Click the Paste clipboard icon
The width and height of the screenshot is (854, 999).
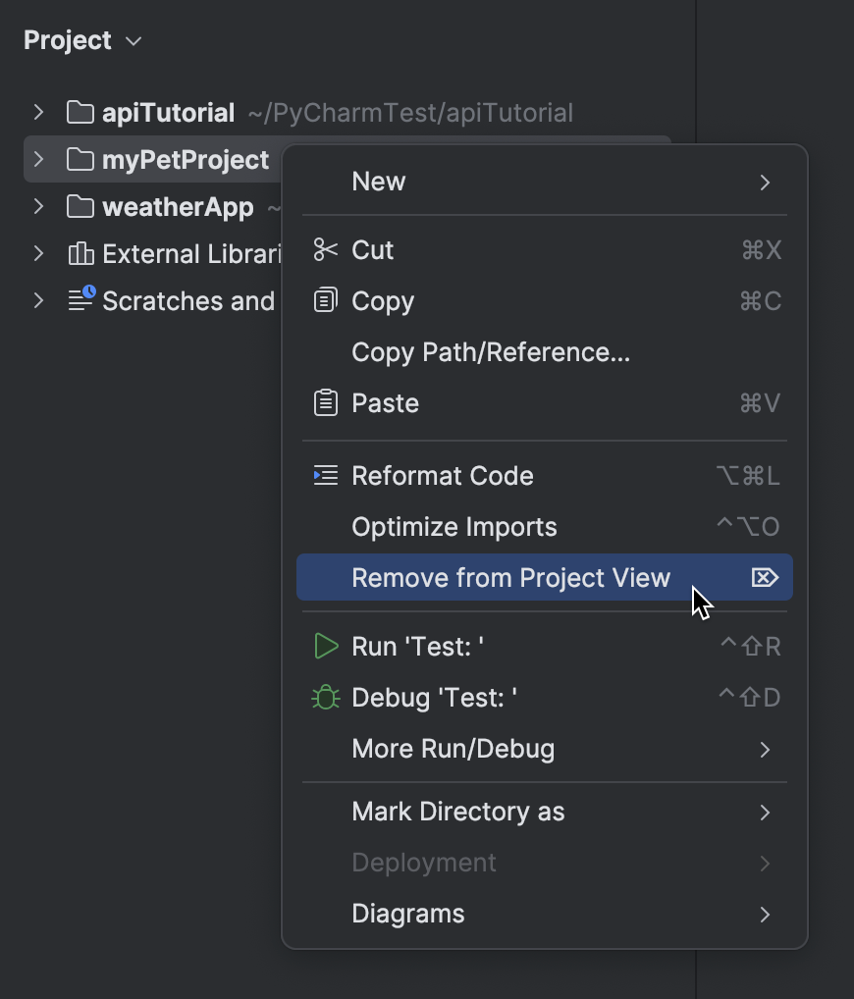(x=324, y=402)
